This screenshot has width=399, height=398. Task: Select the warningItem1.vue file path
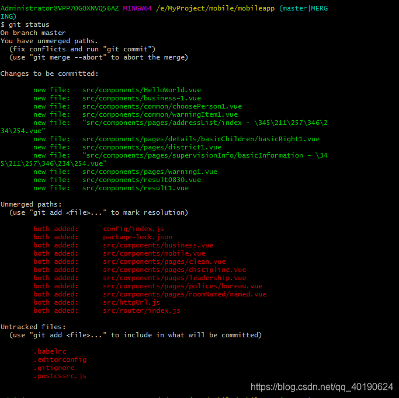coord(160,114)
